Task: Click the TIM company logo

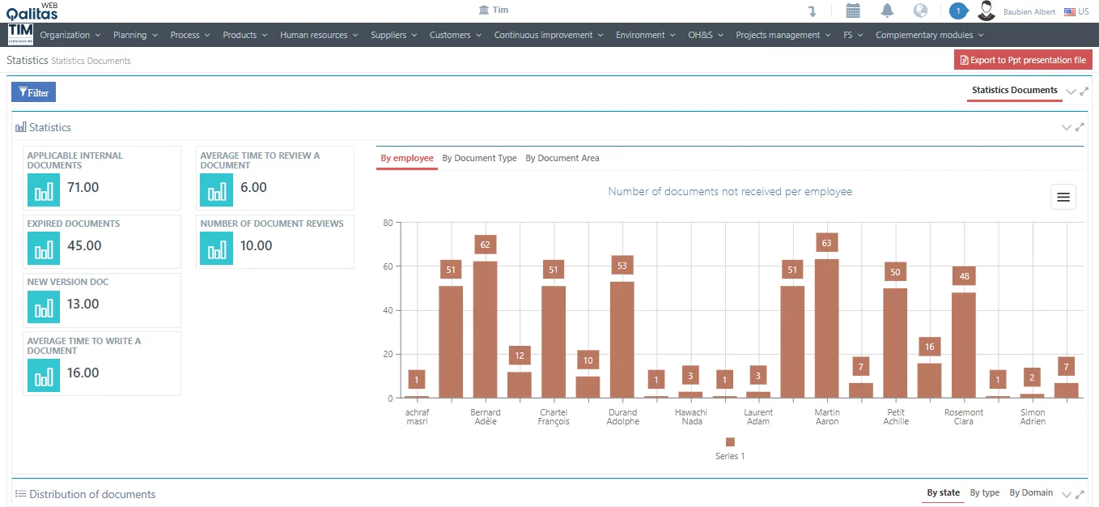Action: (20, 34)
